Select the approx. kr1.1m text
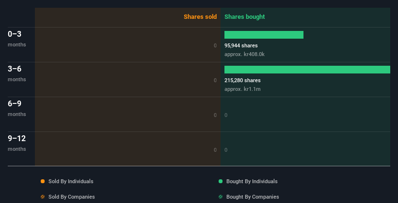The width and height of the screenshot is (398, 203). (x=242, y=89)
